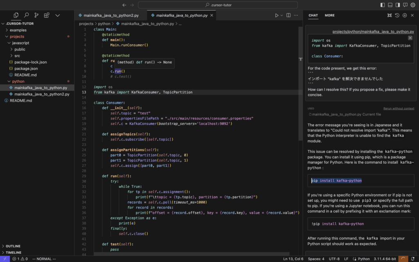Open package.json in file explorer
The width and height of the screenshot is (419, 262).
pos(26,68)
